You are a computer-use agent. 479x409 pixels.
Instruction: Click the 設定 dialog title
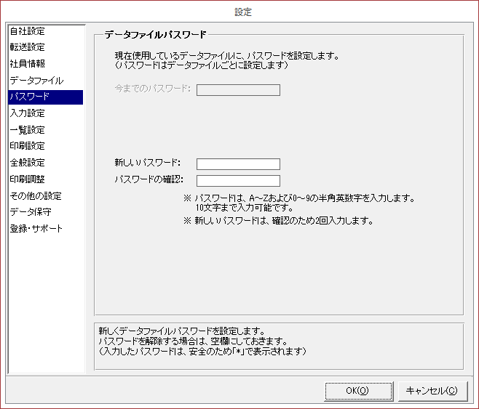pyautogui.click(x=243, y=12)
